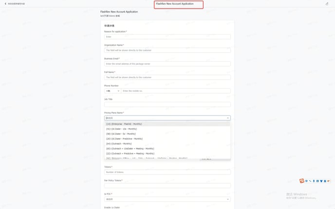This screenshot has height=209, width=335.
Task: Select (38)-(AI Dialer - 5x - Monthly) option
Action: pos(167,134)
